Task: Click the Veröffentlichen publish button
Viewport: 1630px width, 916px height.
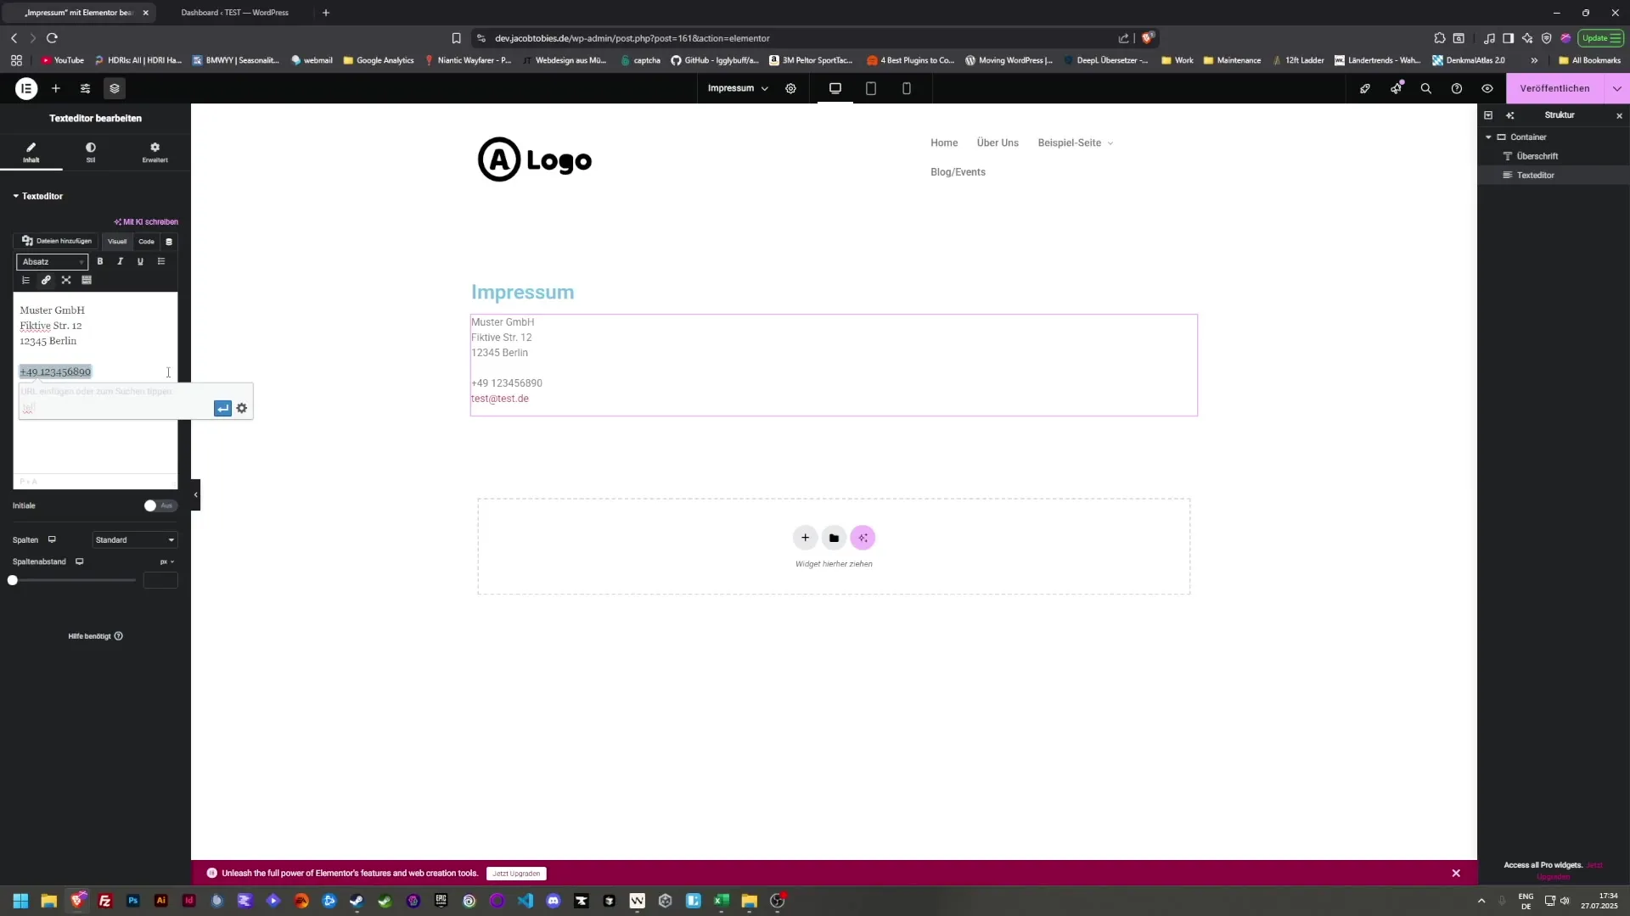Action: click(x=1553, y=88)
